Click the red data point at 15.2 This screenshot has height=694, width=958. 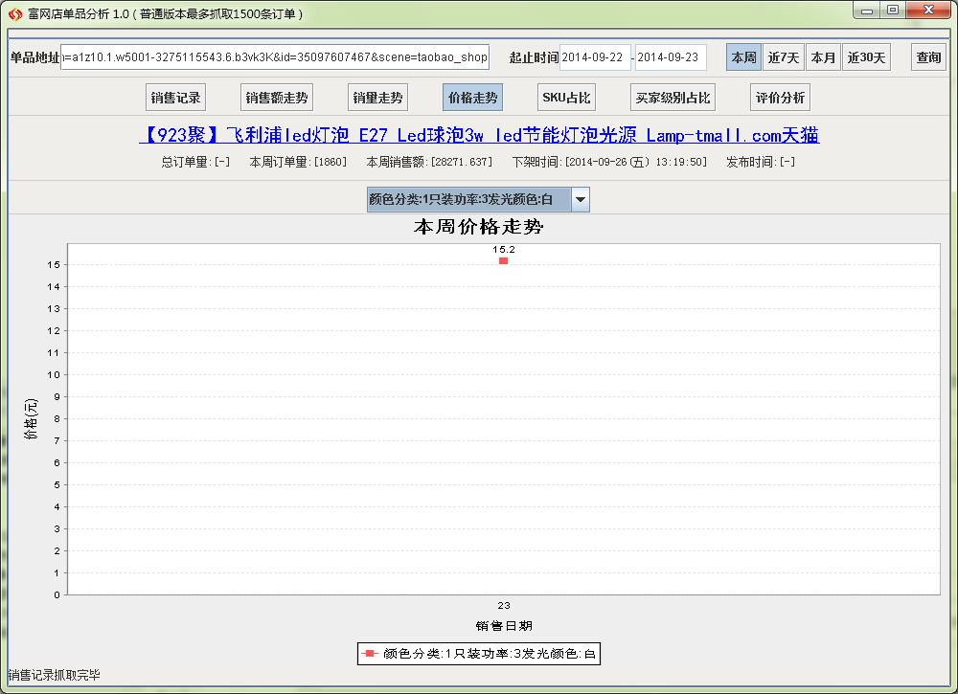tap(503, 259)
